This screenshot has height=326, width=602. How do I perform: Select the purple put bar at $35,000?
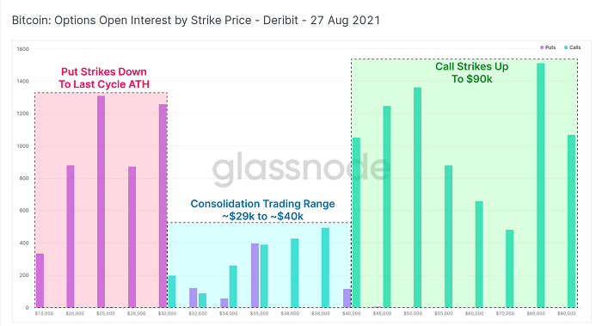click(x=255, y=275)
